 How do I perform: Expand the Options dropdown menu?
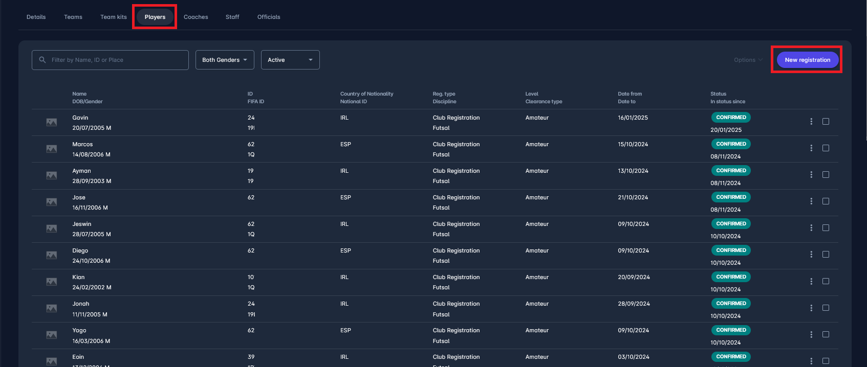coord(748,60)
